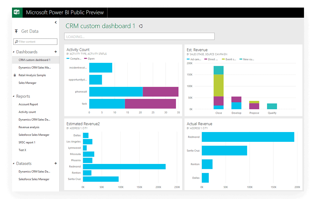The height and width of the screenshot is (199, 316).
Task: Open Dynamics CRM Sales Ma... dashboard
Action: (35, 68)
